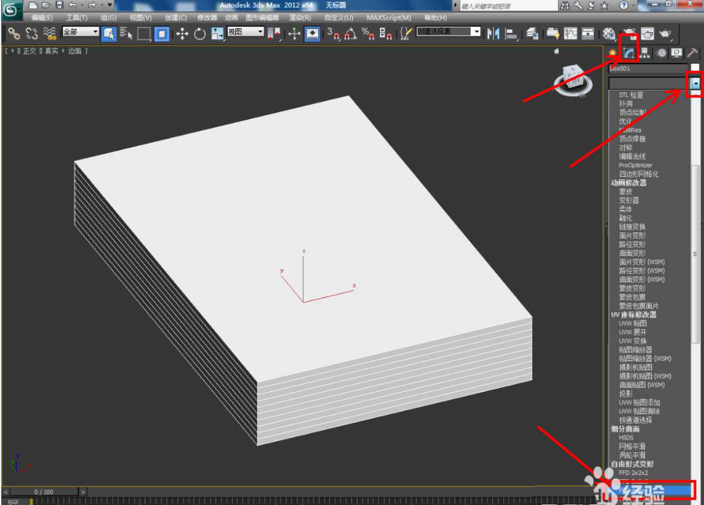Click the Mirror tool icon
Viewport: 704px width, 505px height.
pos(493,33)
